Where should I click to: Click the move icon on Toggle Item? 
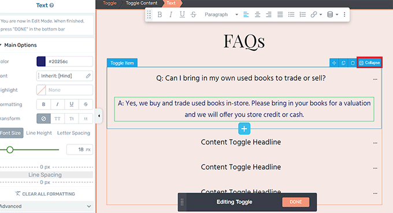coord(334,63)
